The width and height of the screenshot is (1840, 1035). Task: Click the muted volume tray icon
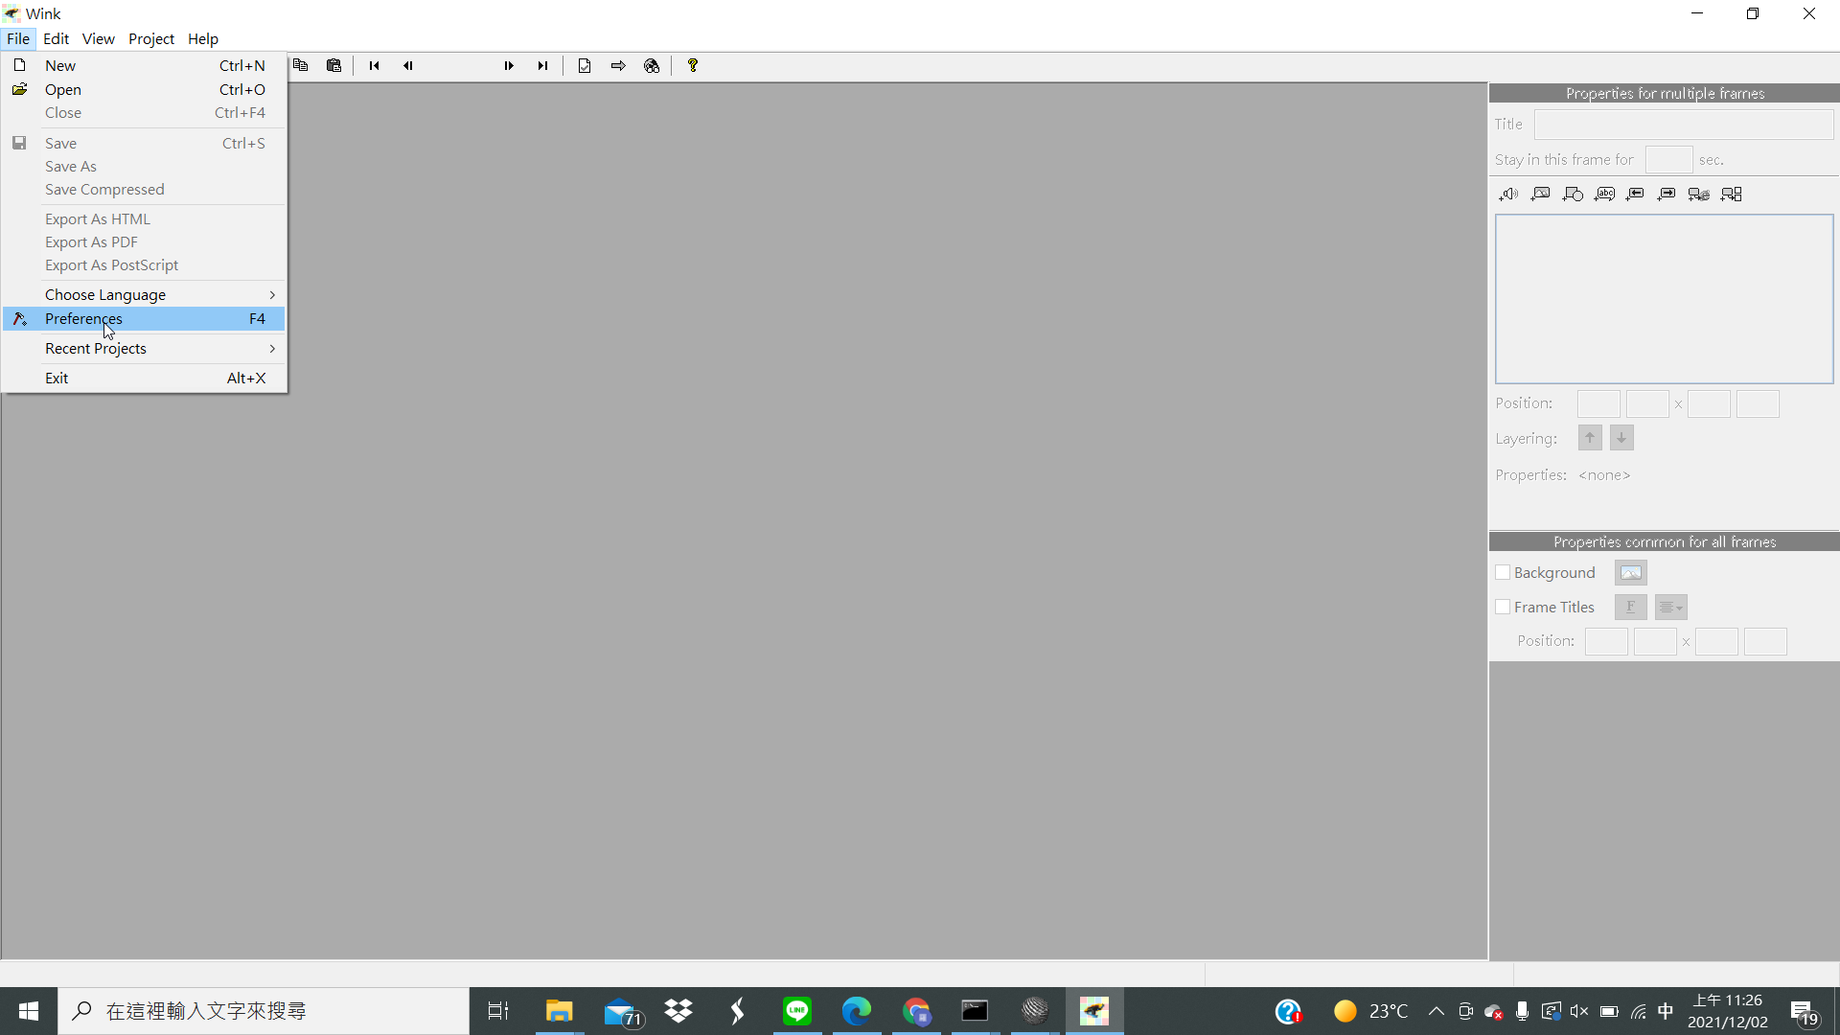point(1579,1011)
